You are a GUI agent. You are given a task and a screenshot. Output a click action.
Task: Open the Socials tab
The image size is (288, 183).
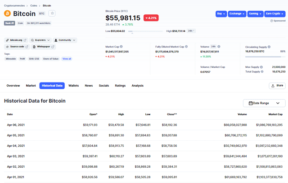click(104, 86)
